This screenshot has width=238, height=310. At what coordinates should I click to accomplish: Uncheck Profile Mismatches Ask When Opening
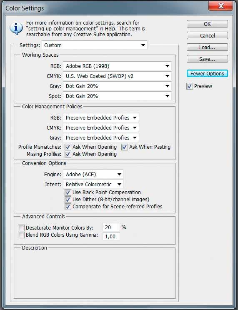tap(68, 147)
